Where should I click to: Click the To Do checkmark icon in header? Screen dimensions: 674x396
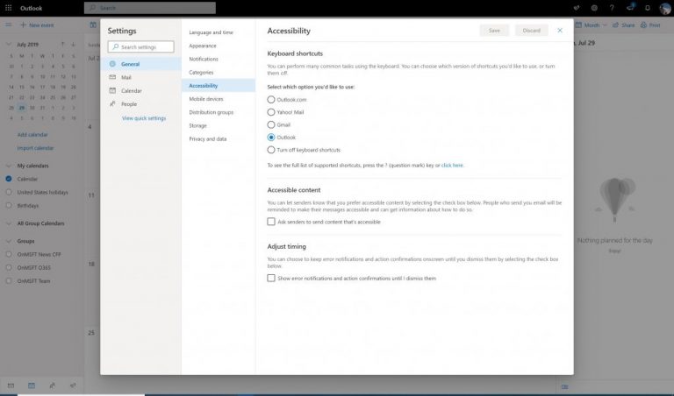577,8
